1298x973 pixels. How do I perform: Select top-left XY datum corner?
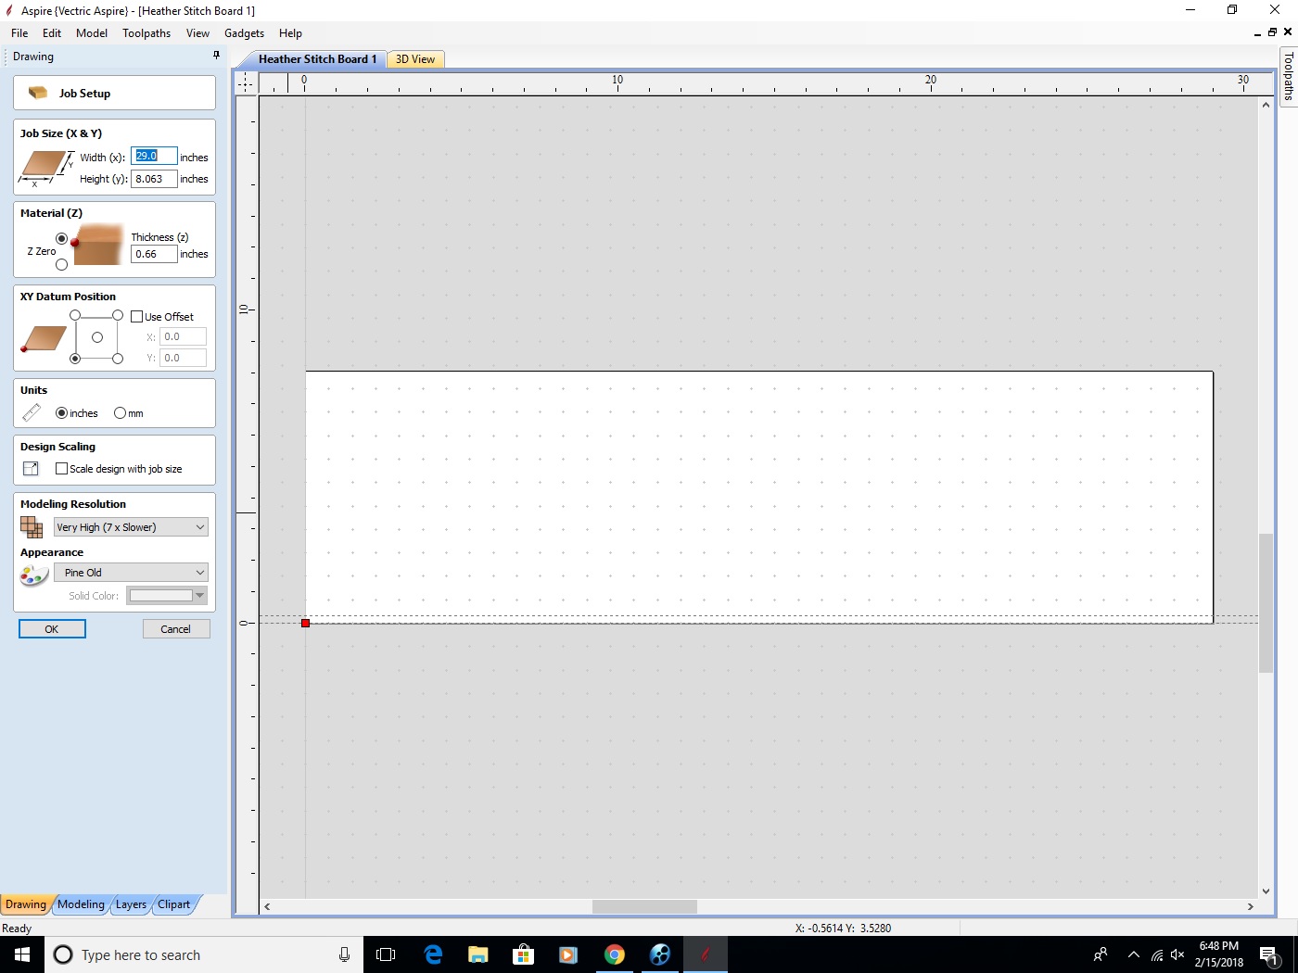click(x=75, y=315)
